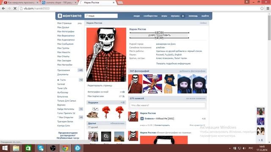
Task: Show hidden tray icons arrow
Action: (x=230, y=148)
